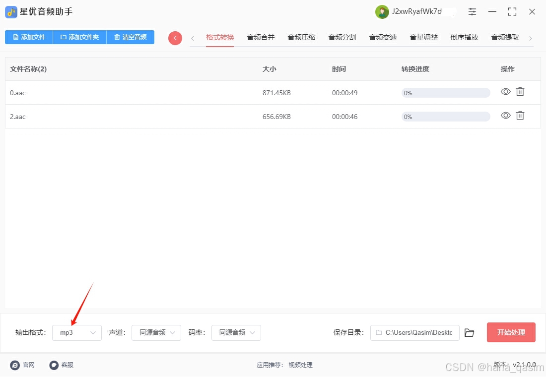Open the save directory folder icon
This screenshot has height=377, width=546.
470,333
